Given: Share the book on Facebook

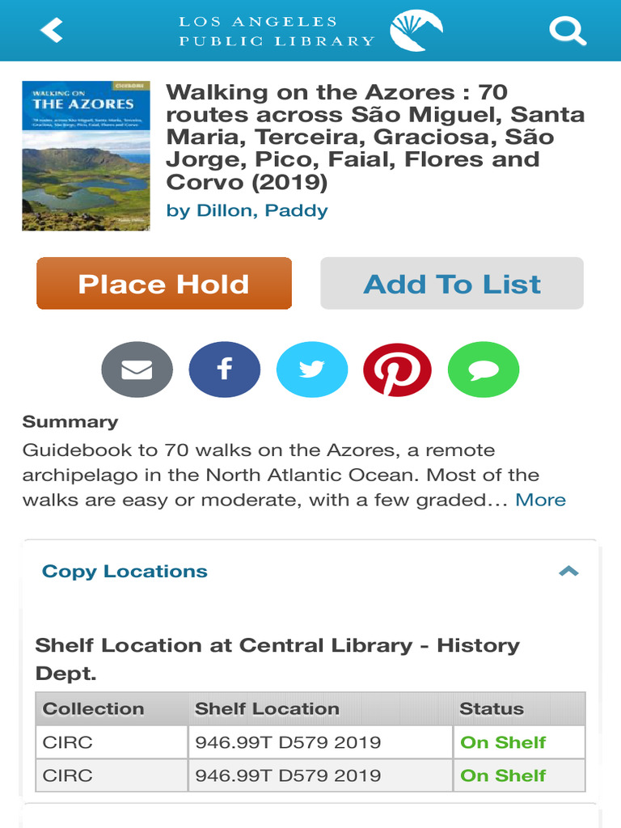Looking at the screenshot, I should pos(225,370).
